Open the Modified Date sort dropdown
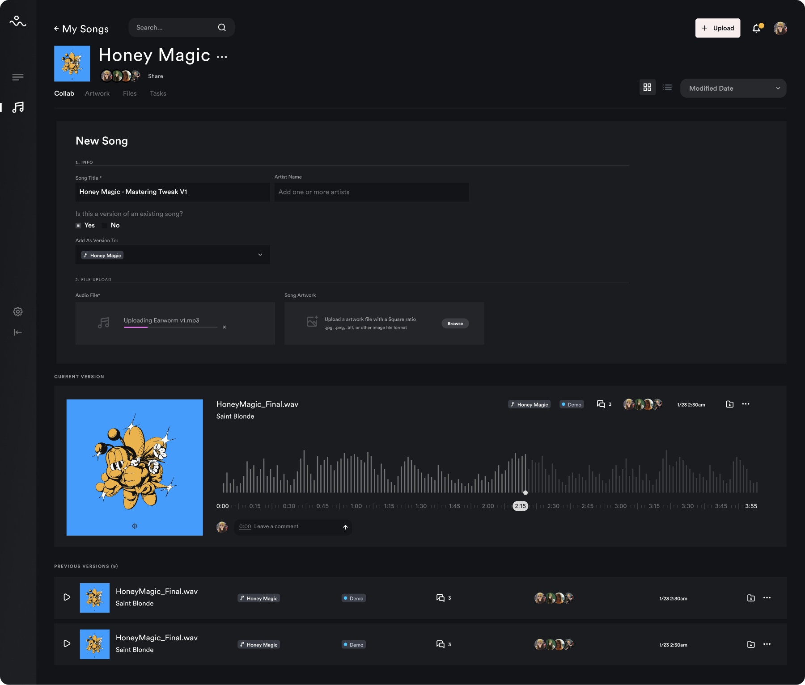The height and width of the screenshot is (685, 805). [x=733, y=88]
